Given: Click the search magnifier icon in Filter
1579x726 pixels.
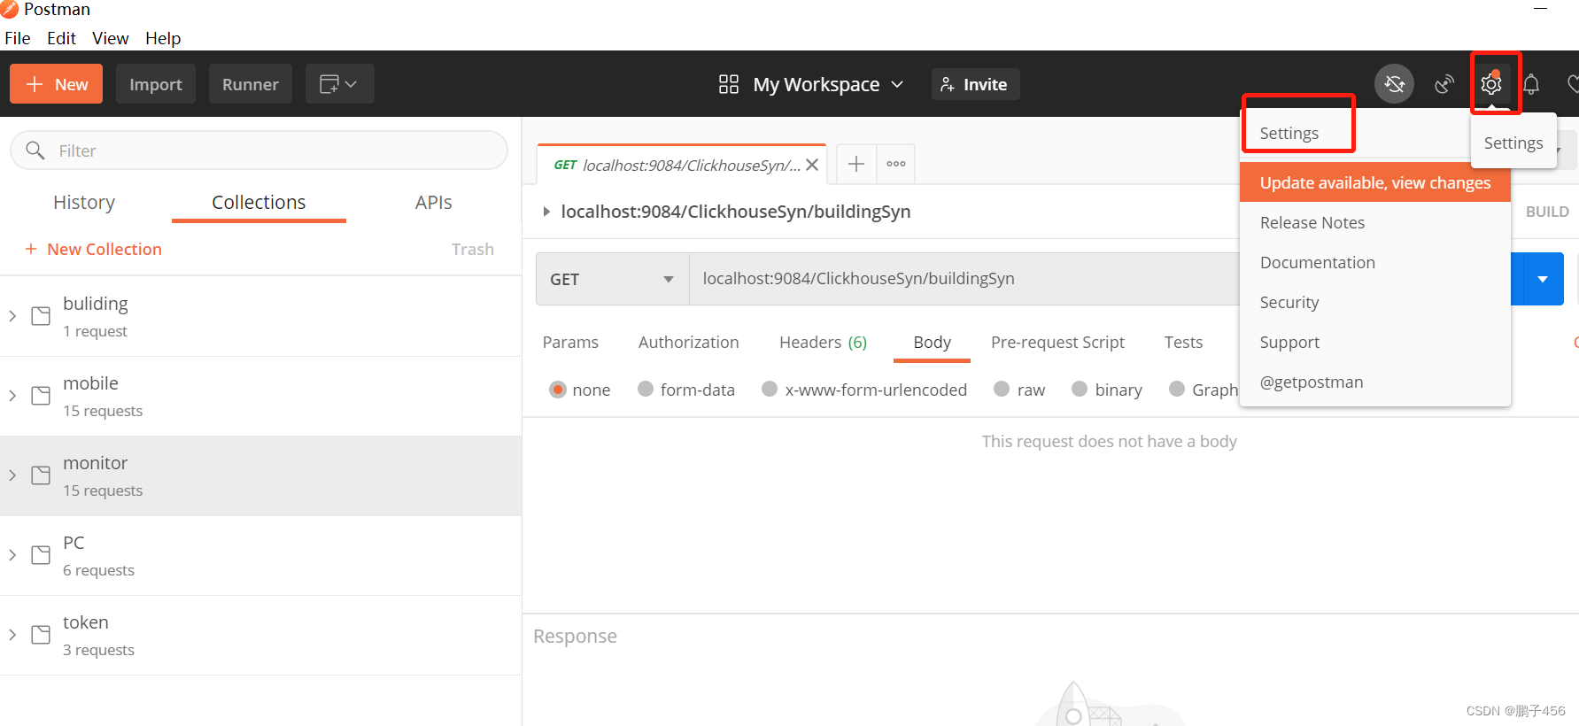Looking at the screenshot, I should click(x=35, y=150).
